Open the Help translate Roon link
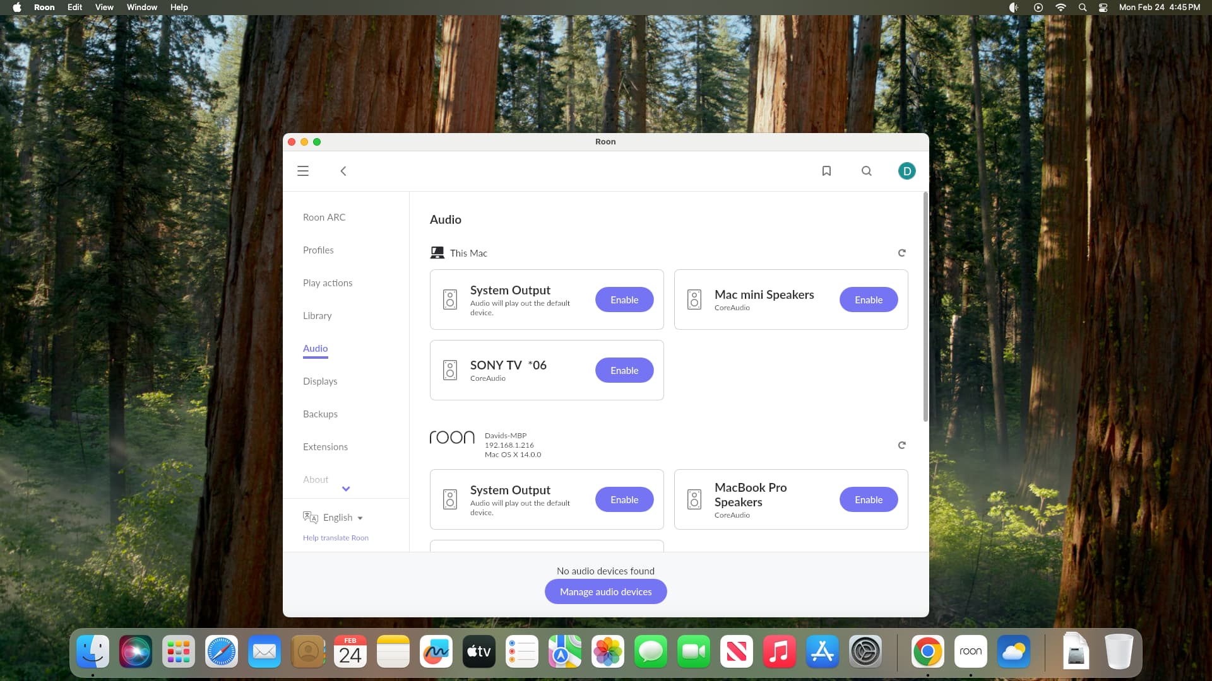This screenshot has height=681, width=1212. [x=336, y=538]
